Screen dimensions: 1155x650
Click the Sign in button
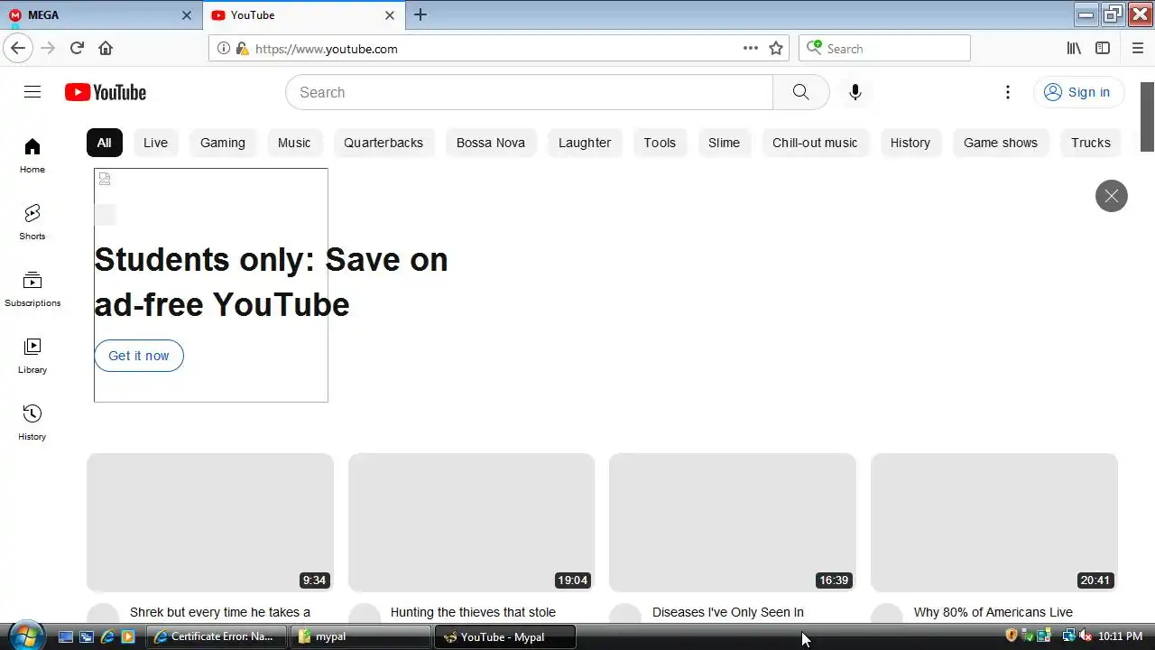1077,92
